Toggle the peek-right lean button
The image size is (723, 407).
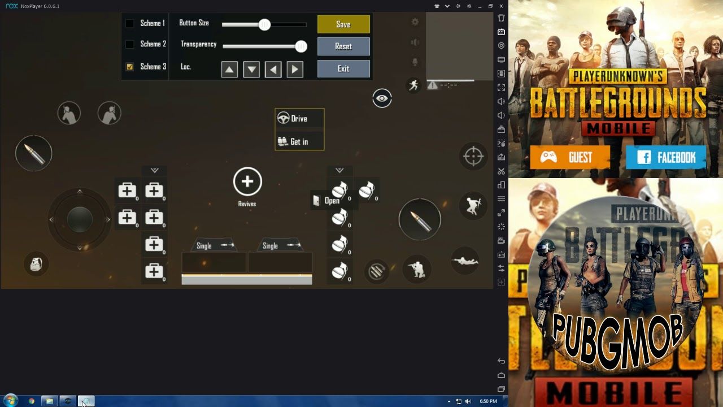tap(110, 113)
